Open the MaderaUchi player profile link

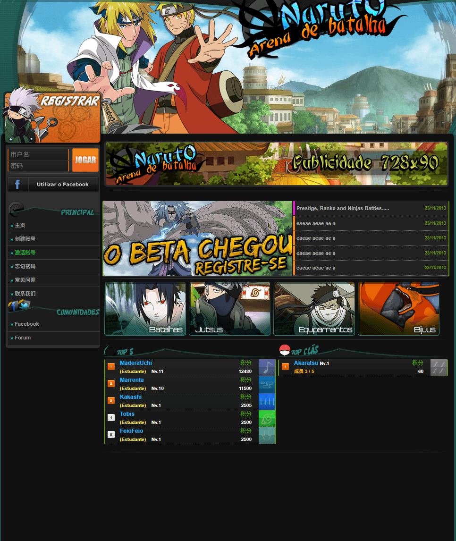(136, 363)
